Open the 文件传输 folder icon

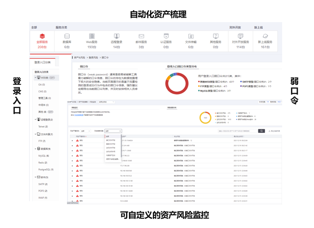pyautogui.click(x=191, y=36)
